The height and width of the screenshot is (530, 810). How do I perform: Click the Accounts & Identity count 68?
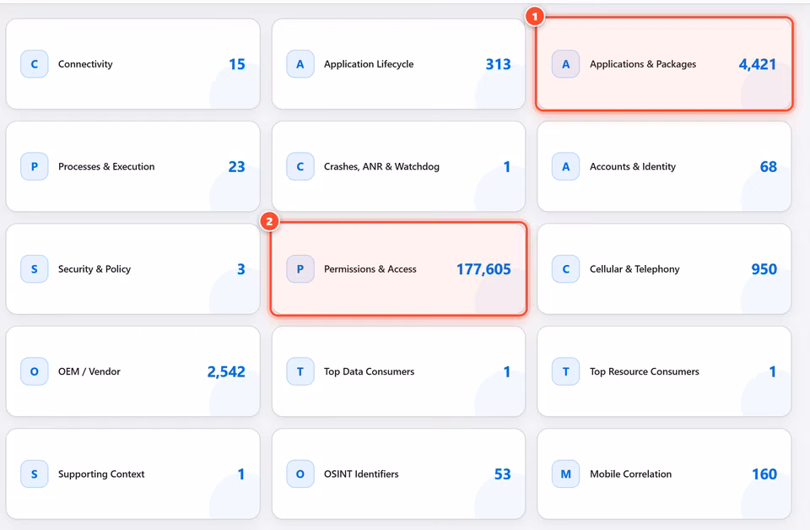768,166
